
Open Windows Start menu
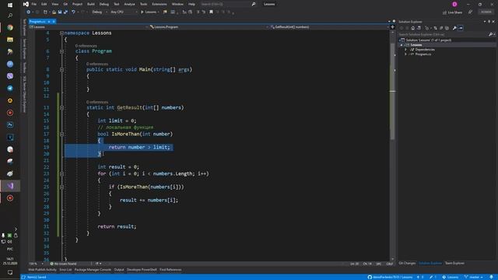click(x=10, y=5)
